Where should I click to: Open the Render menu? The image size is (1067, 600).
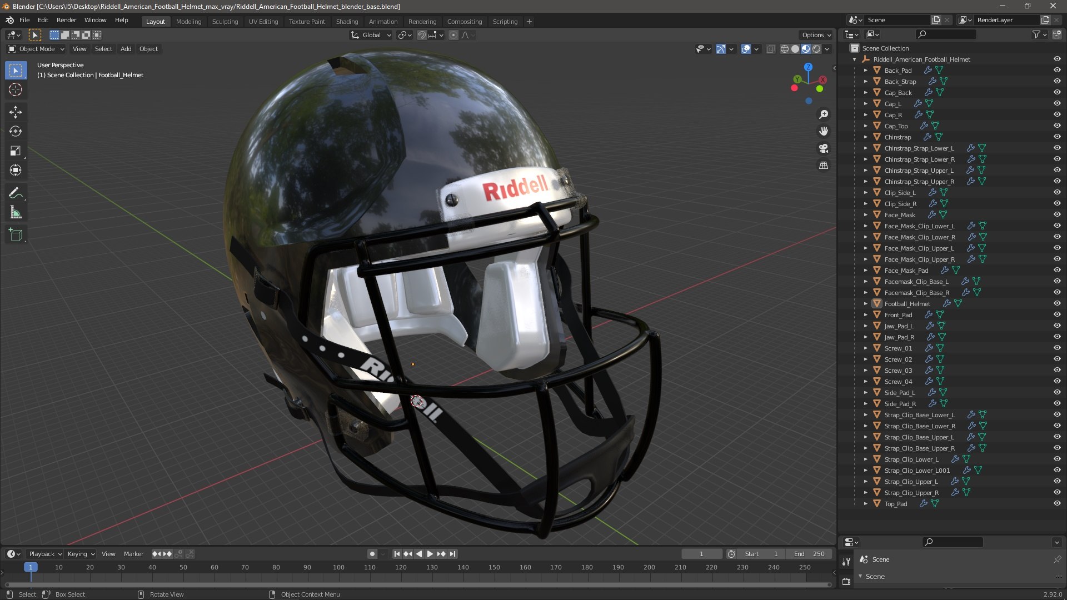click(66, 20)
